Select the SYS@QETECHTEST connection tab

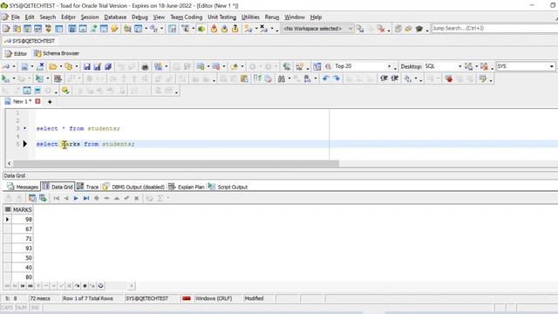[30, 41]
